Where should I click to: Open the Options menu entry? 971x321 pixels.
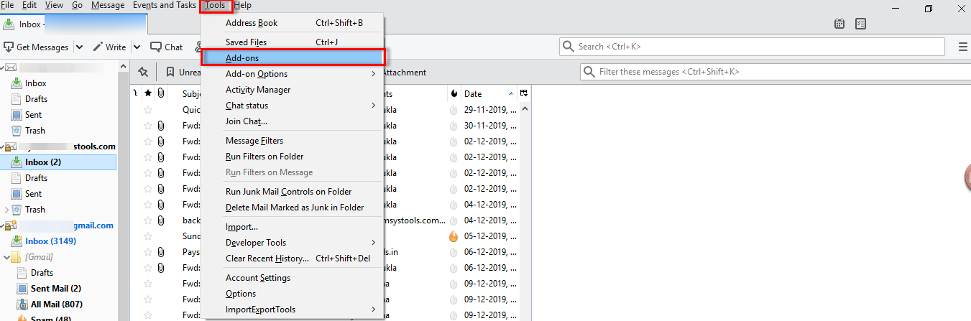[293, 294]
